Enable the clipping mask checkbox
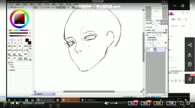The height and width of the screenshot is (108, 195). click(x=147, y=38)
